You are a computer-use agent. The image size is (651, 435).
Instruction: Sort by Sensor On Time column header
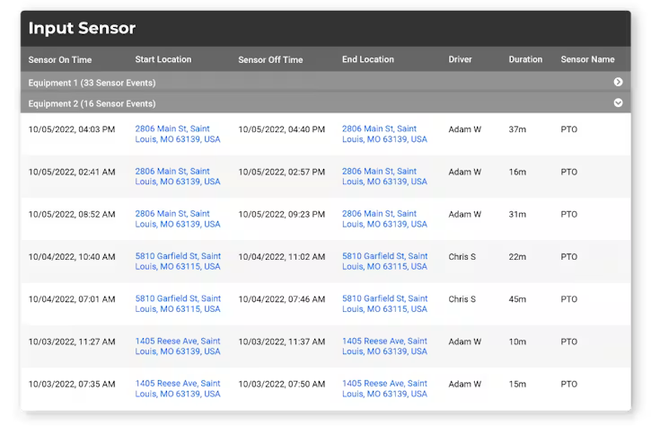click(x=60, y=60)
